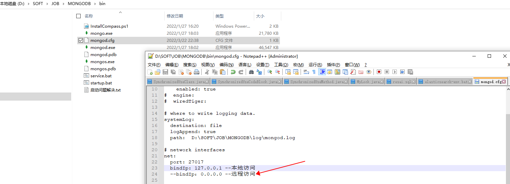Toggle synchronized horizontal scrolling icon
This screenshot has height=184, width=510.
click(x=296, y=72)
